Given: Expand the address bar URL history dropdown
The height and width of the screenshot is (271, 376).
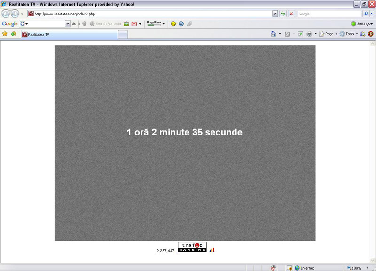Looking at the screenshot, I should 275,14.
